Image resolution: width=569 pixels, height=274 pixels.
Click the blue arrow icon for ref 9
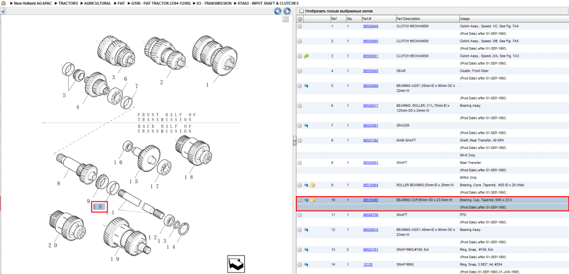click(306, 185)
